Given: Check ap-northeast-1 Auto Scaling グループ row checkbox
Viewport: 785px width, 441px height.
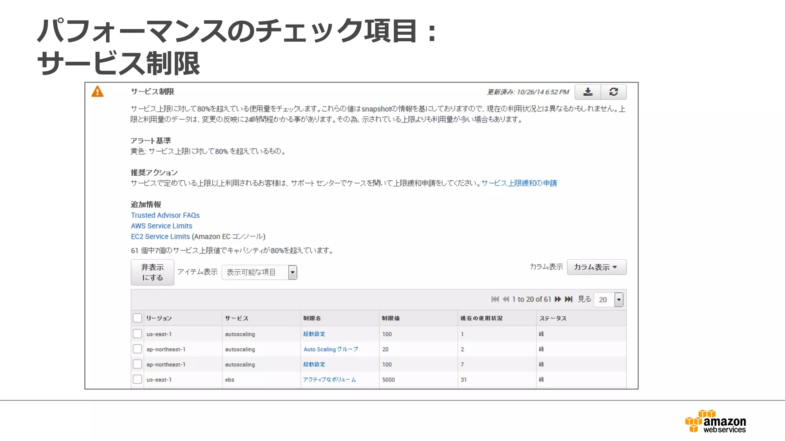Looking at the screenshot, I should pos(137,349).
